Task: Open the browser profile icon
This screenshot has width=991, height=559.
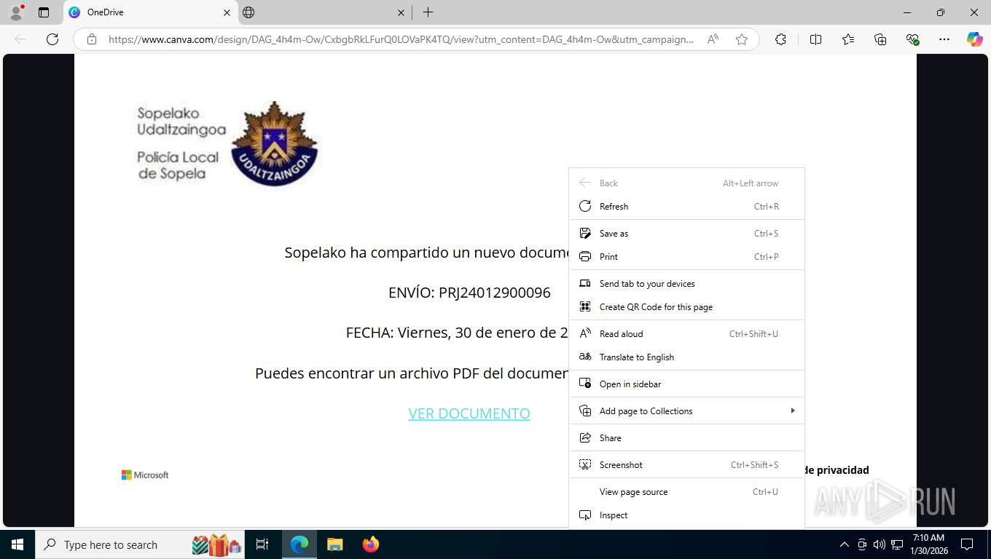Action: coord(15,12)
